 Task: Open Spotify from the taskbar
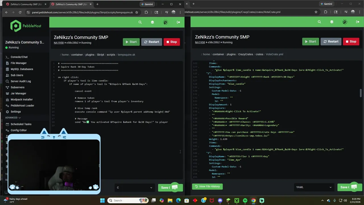point(245,200)
